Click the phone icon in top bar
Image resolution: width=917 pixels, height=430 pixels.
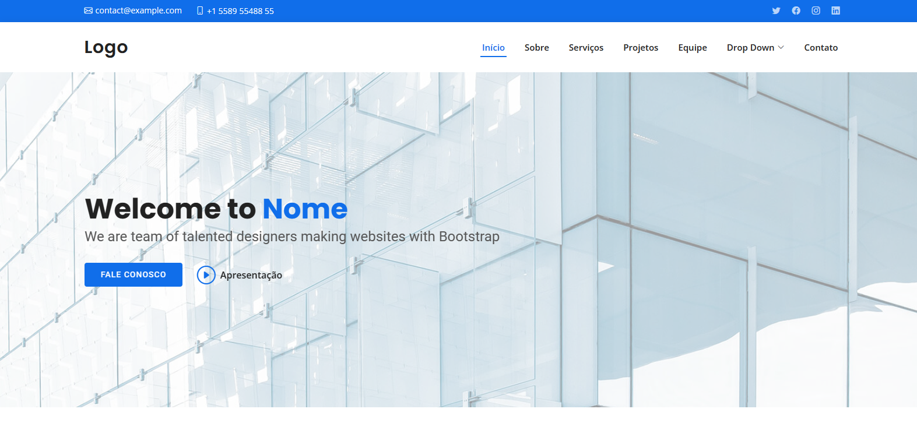click(200, 10)
